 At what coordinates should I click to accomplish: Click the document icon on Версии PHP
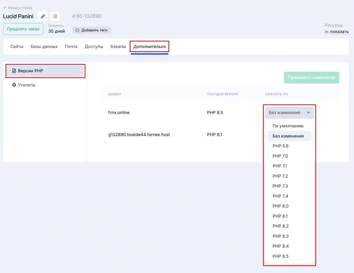point(14,71)
